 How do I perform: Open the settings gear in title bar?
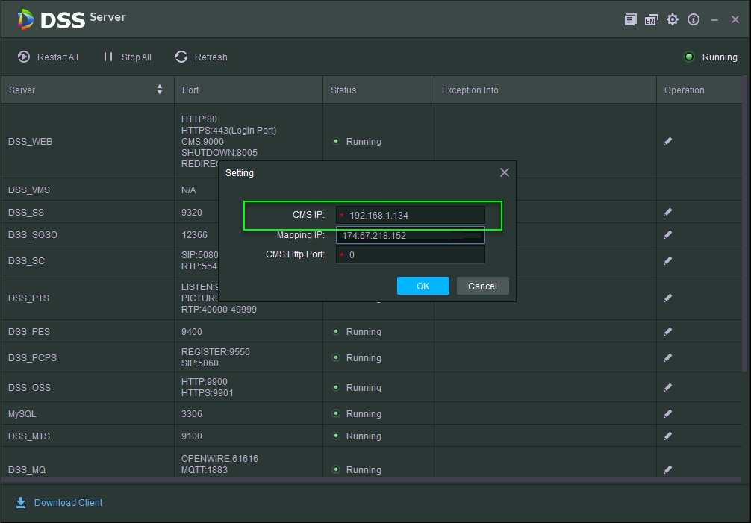click(x=673, y=19)
